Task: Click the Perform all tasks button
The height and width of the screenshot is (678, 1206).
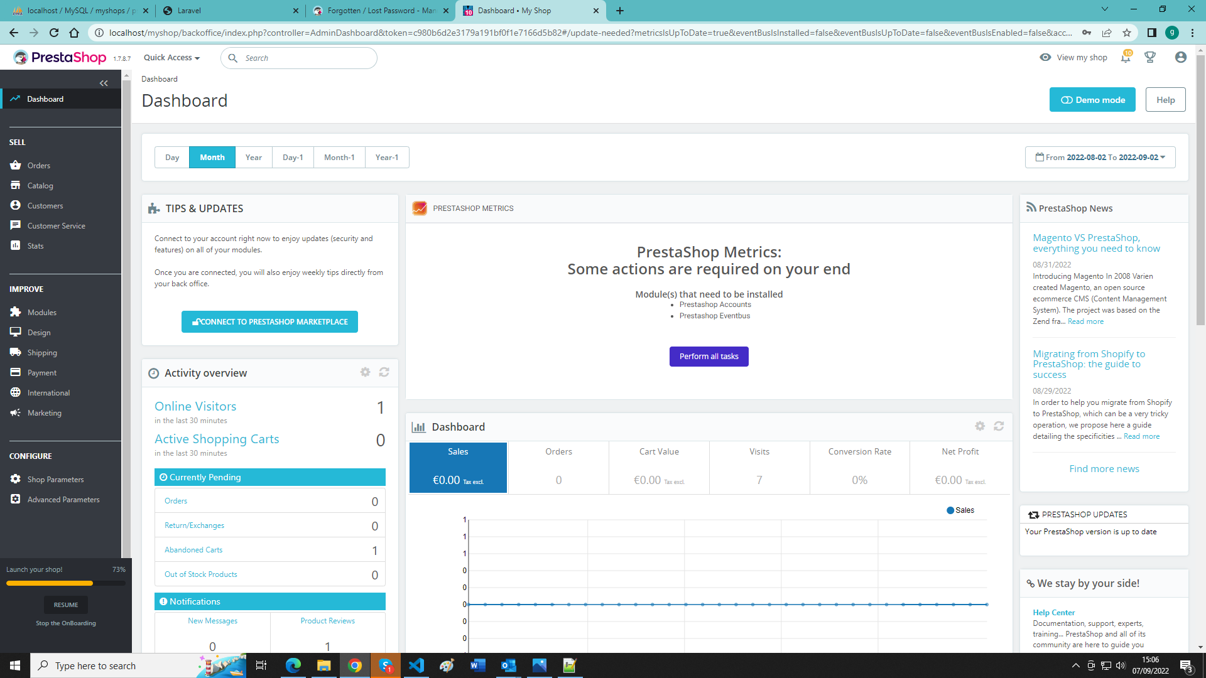Action: [709, 357]
